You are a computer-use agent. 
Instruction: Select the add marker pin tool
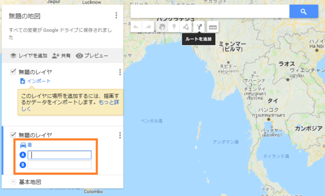coord(174,27)
